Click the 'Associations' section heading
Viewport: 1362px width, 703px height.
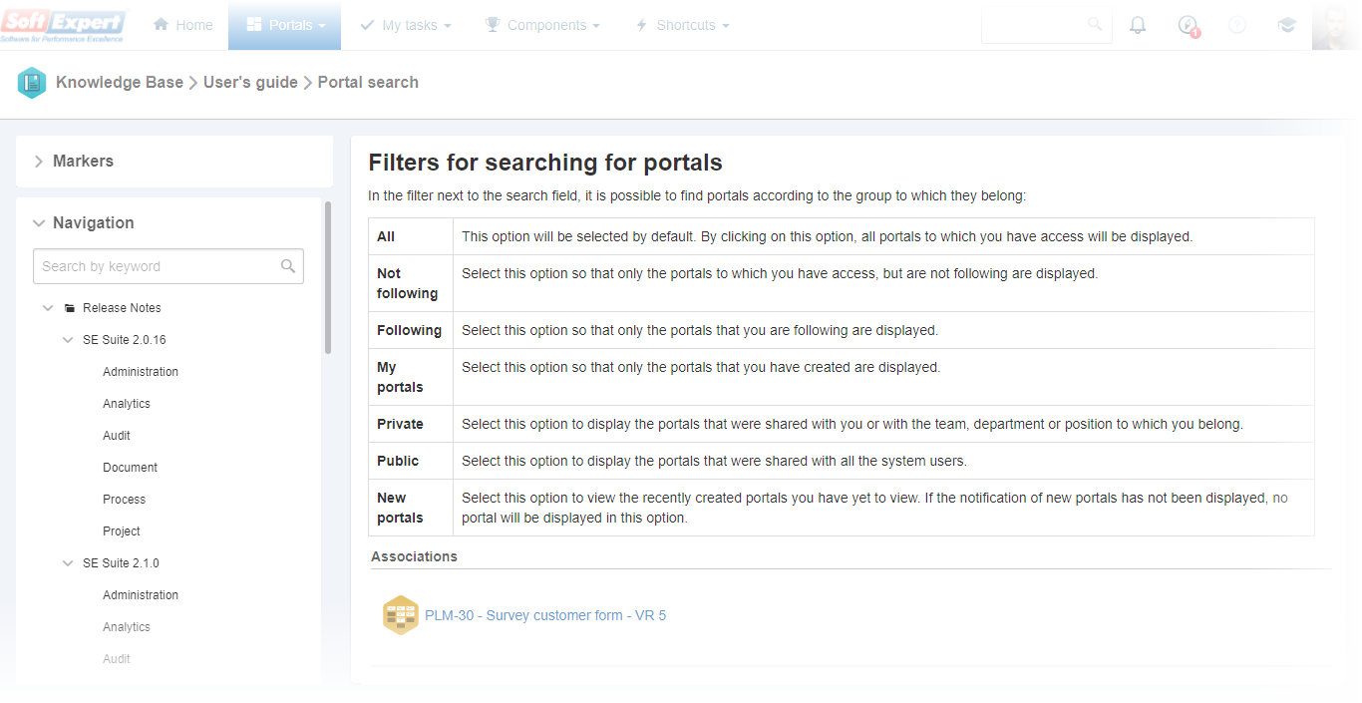coord(414,556)
